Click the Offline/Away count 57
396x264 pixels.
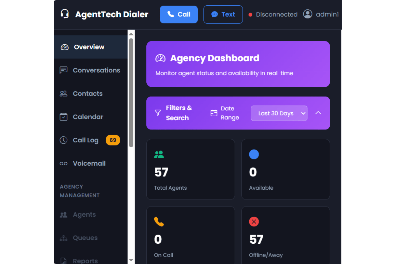point(256,239)
